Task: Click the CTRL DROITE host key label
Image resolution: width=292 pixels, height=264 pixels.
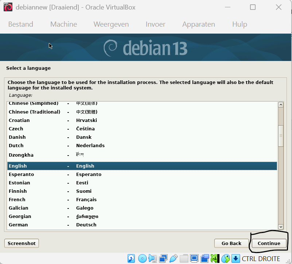Action: (x=261, y=259)
